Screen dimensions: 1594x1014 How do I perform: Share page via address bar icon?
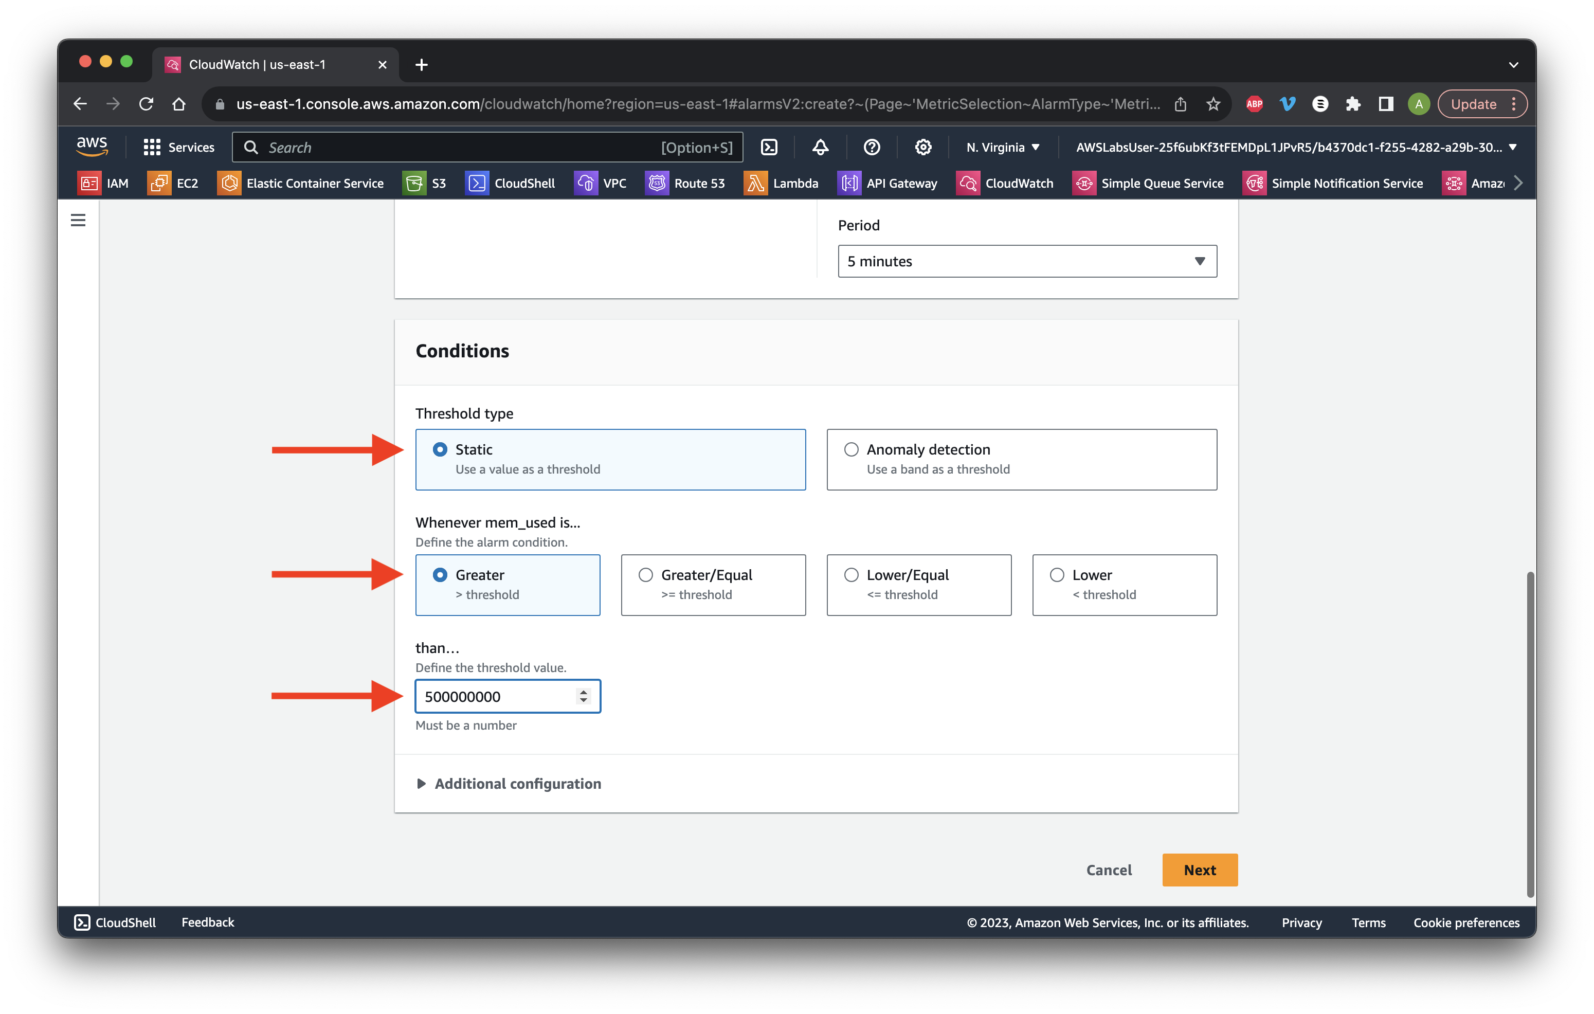[1180, 104]
